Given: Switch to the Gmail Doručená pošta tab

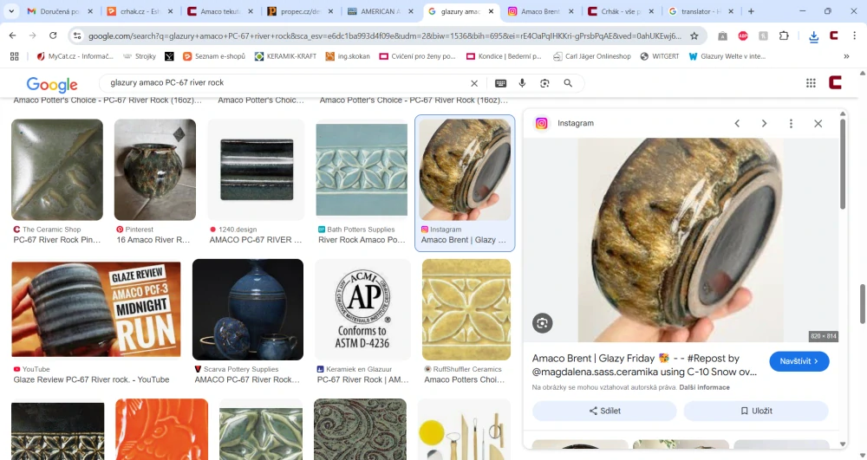Looking at the screenshot, I should pyautogui.click(x=60, y=11).
